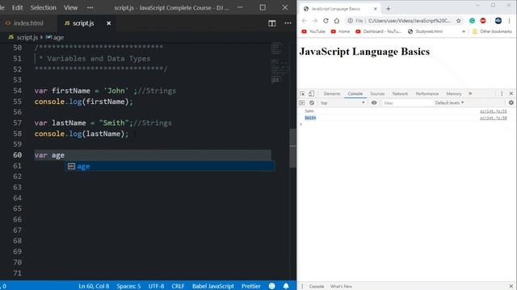Change indentation via Spaces: 5
Viewport: 517px width, 290px height.
pyautogui.click(x=128, y=286)
